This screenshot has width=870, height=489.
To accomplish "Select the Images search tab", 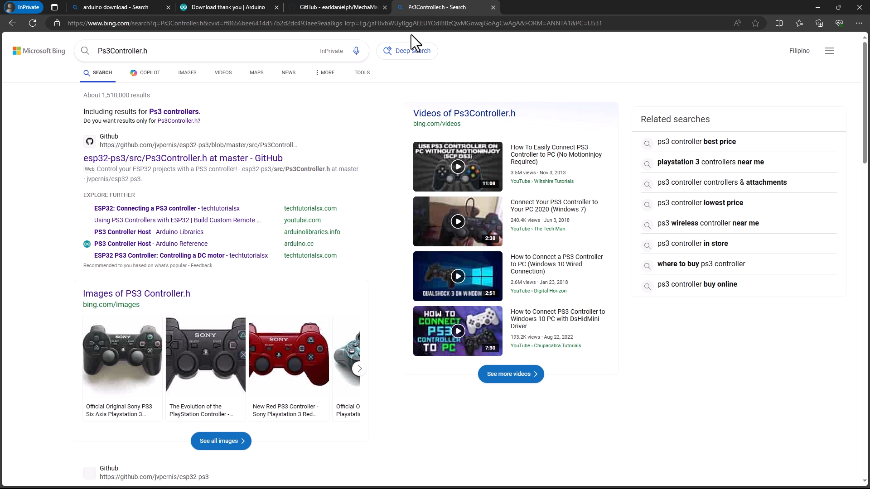I will click(x=187, y=72).
